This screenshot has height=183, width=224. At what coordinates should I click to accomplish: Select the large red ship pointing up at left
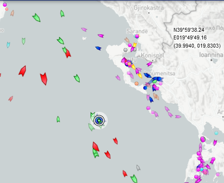[23, 71]
